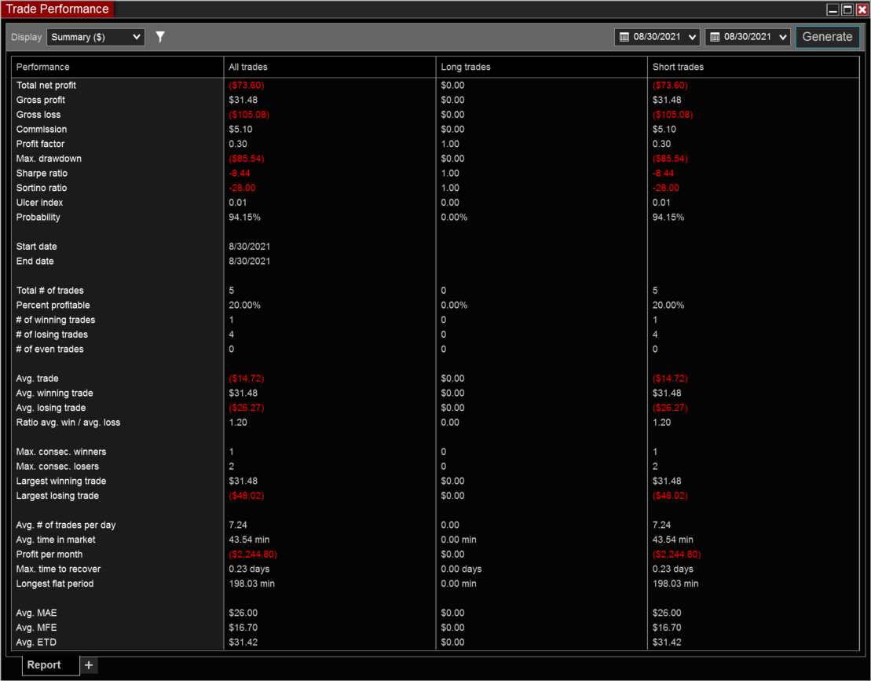Select the Probability row label
871x681 pixels.
(x=38, y=218)
